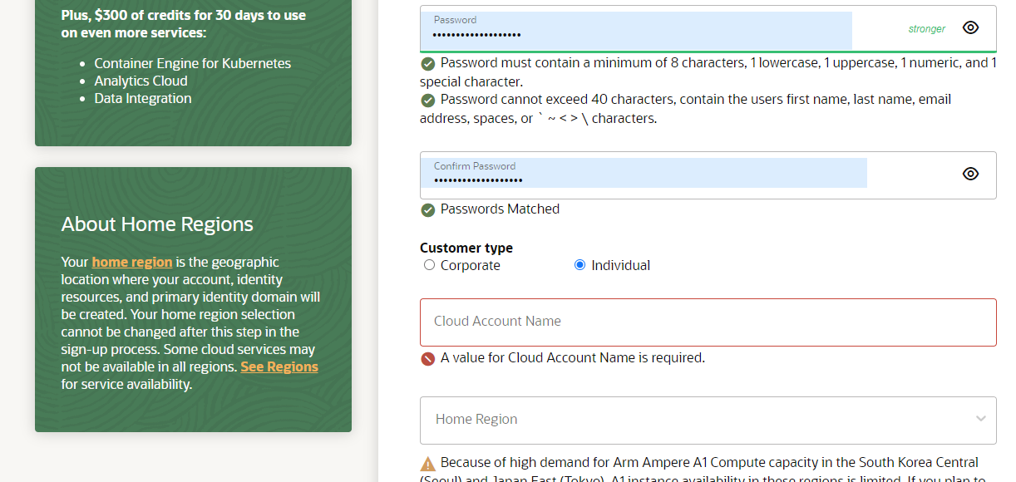Click the eye icon in the Password row

coord(970,27)
